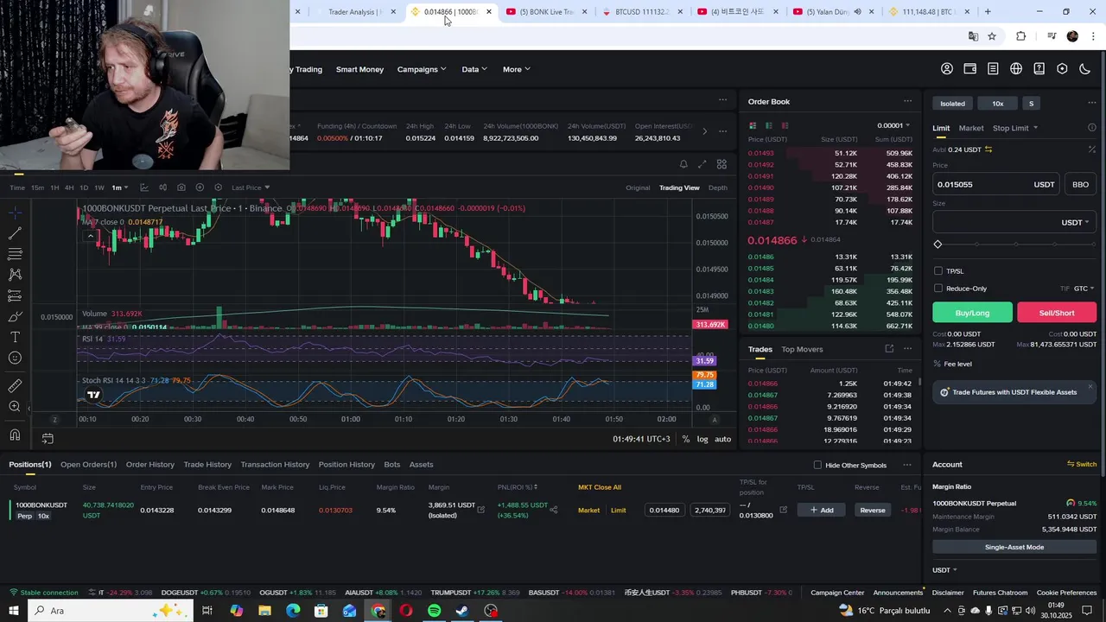Pop out the Trades panel
The height and width of the screenshot is (622, 1106).
[x=889, y=349]
